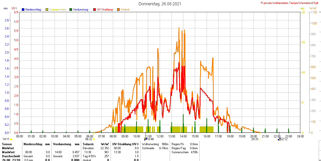Image resolution: width=321 pixels, height=161 pixels.
Task: Click the red UV-Strahlung legend square
Action: (x=95, y=10)
